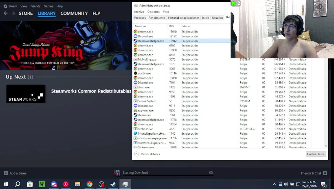The image size is (334, 189).
Task: Click the process list scrollbar down arrow
Action: click(326, 146)
